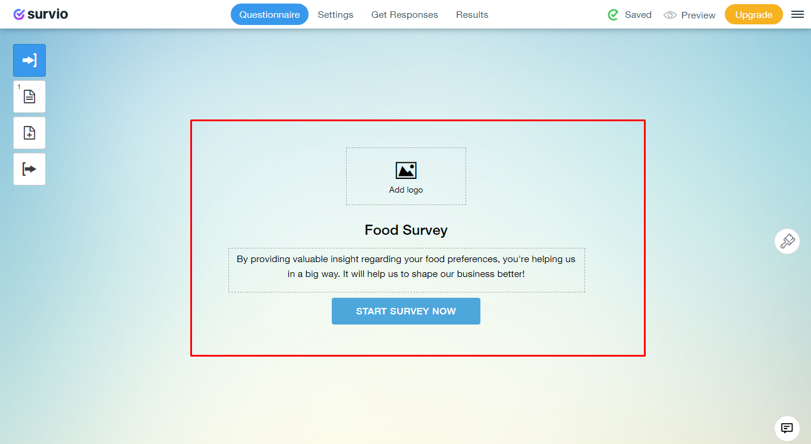Click the Preview link text

699,15
